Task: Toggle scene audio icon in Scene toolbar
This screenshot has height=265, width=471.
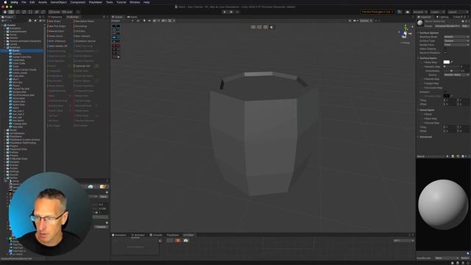Action: coord(149,21)
